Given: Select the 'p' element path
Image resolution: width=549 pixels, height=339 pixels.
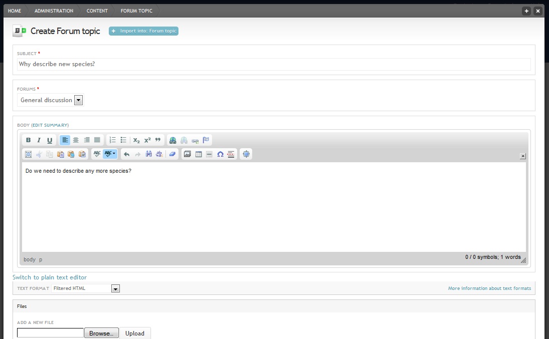Looking at the screenshot, I should click(41, 259).
